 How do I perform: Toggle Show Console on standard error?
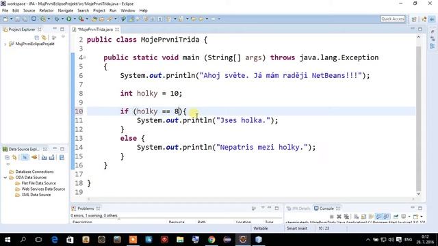click(386, 217)
